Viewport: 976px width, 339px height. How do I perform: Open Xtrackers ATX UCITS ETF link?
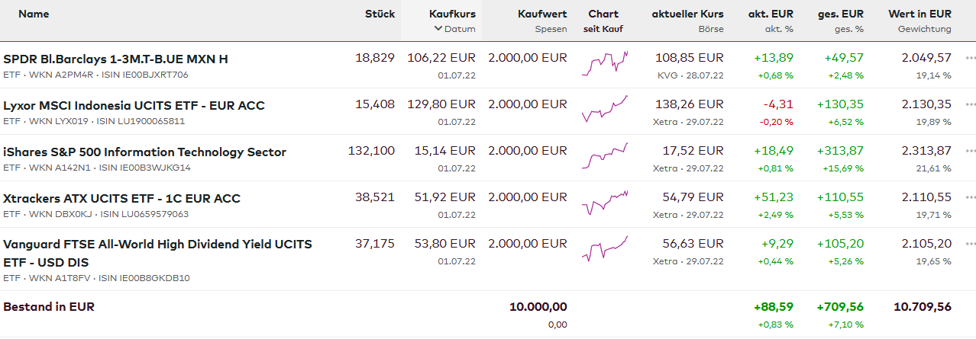click(x=121, y=198)
